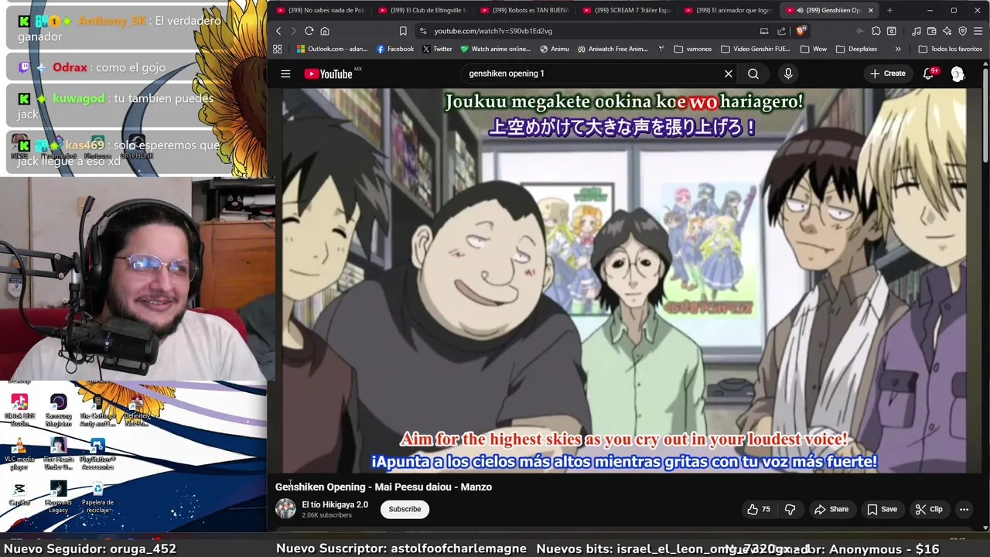Go to the browser home page
The width and height of the screenshot is (990, 557).
pyautogui.click(x=325, y=31)
